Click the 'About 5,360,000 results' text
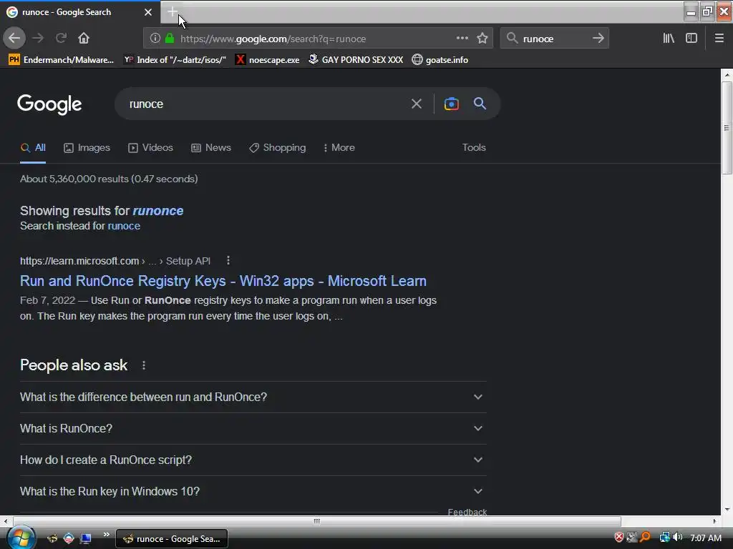 click(x=109, y=179)
